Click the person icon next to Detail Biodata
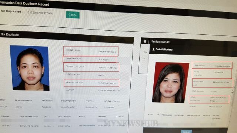 pyautogui.click(x=154, y=49)
